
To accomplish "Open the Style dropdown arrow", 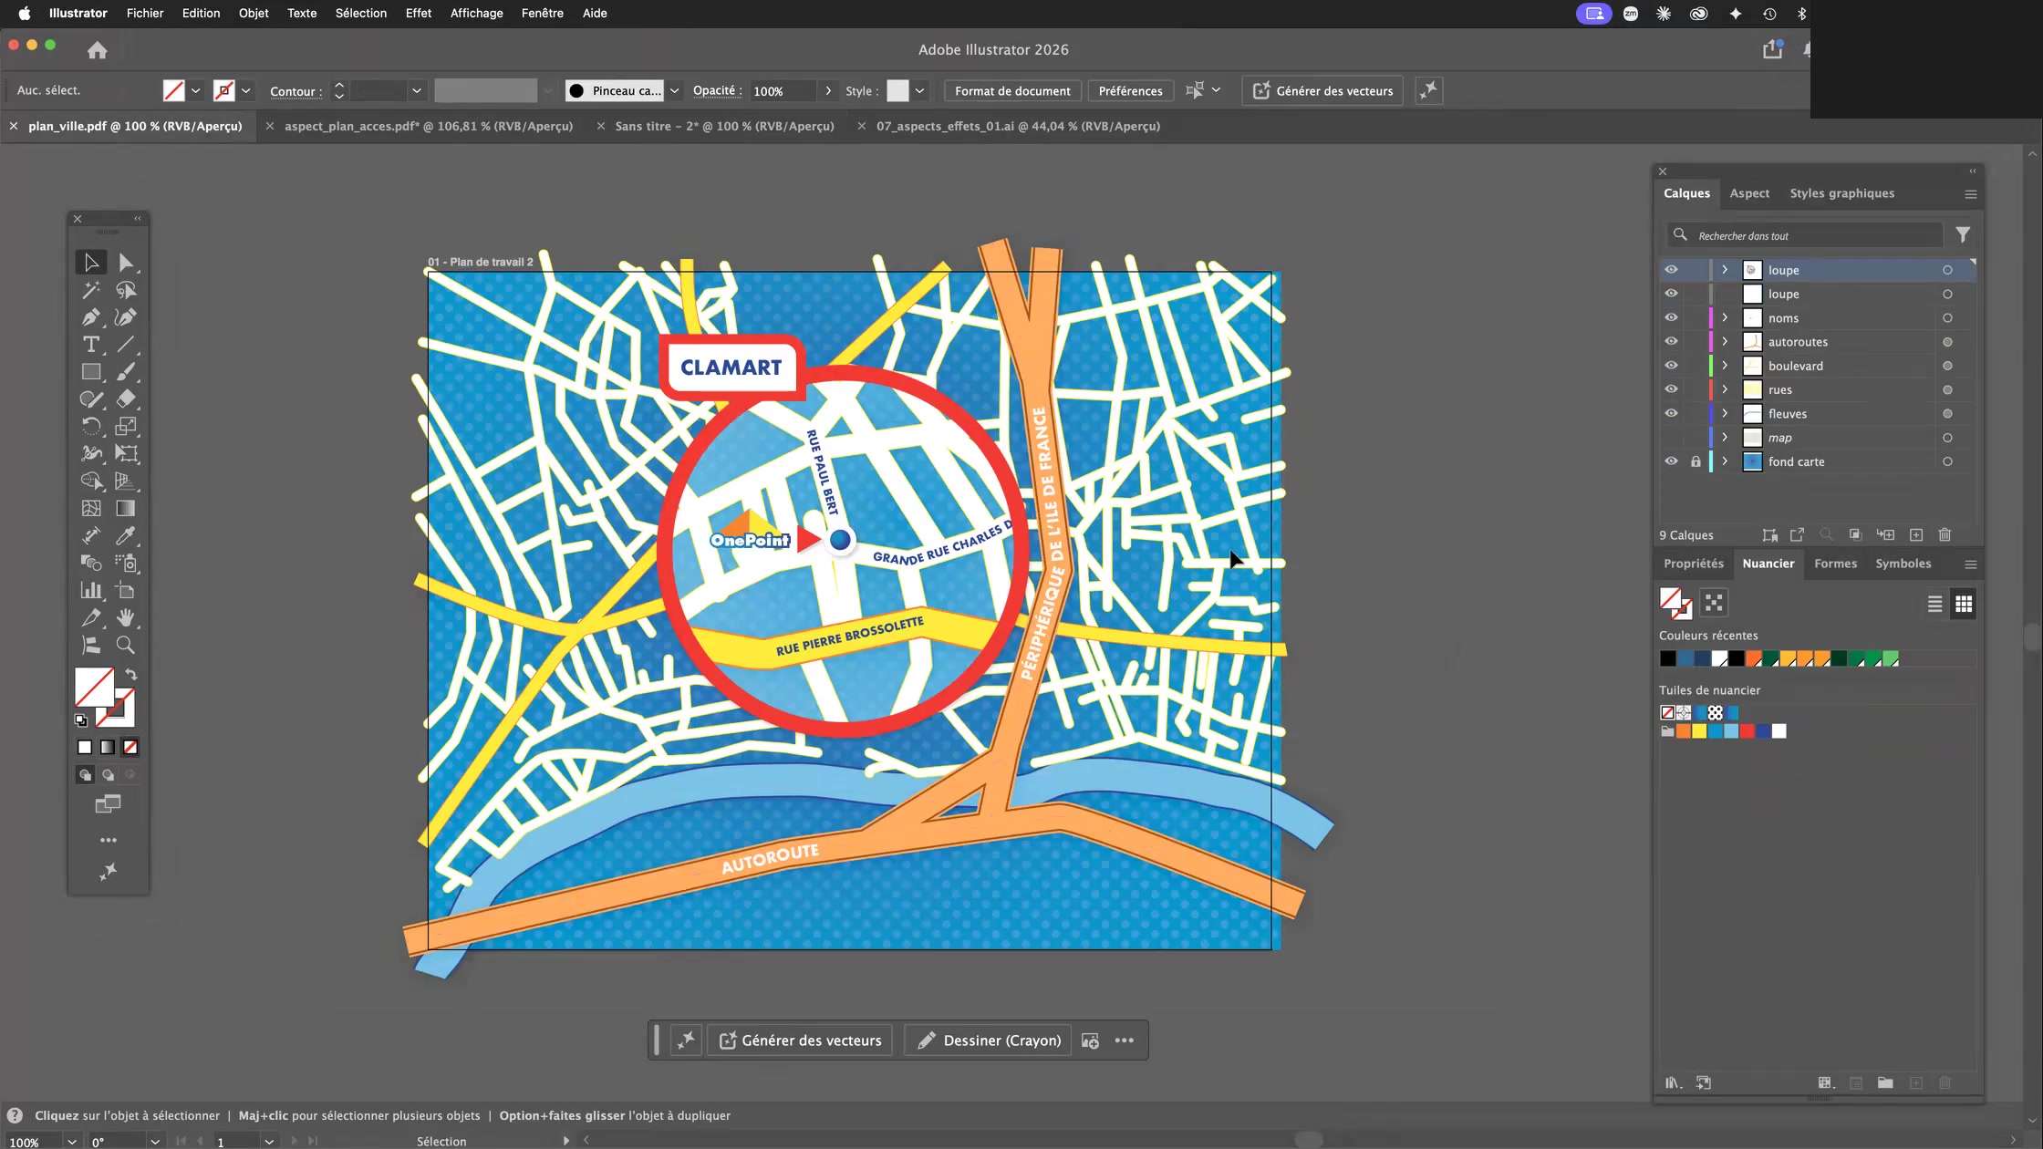I will coord(919,91).
